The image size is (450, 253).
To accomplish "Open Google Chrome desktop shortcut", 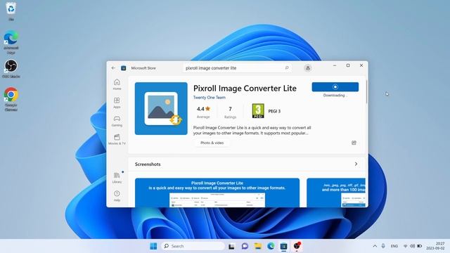I will coord(11,98).
